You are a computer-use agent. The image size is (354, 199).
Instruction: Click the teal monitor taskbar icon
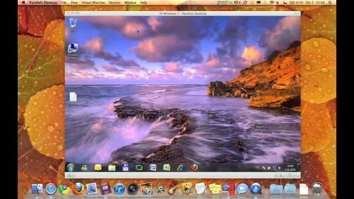(x=139, y=167)
